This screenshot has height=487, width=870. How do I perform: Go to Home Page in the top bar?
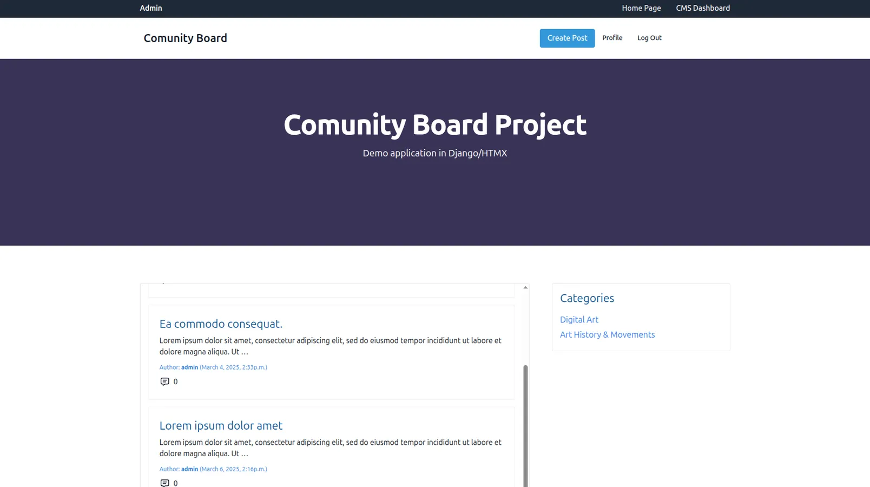[x=641, y=8]
